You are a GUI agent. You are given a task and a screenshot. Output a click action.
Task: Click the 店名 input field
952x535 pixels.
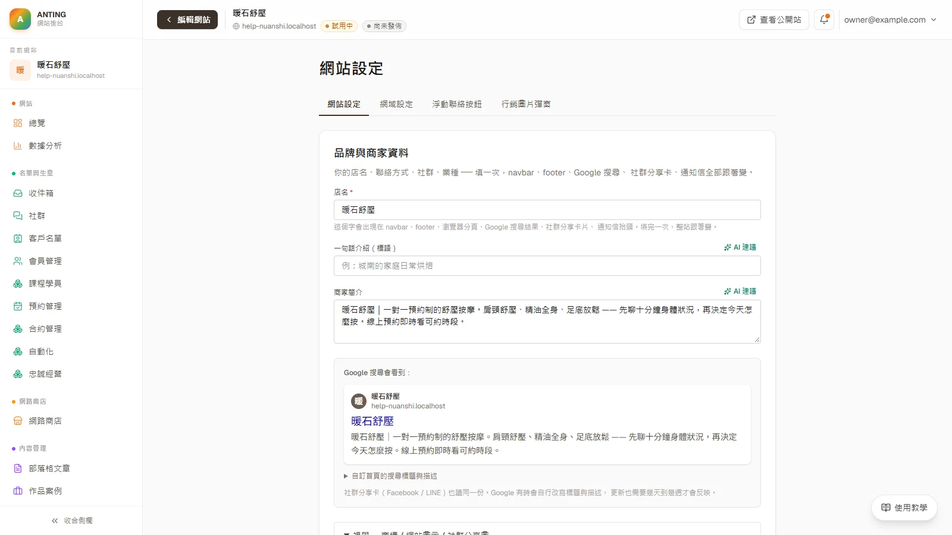[547, 210]
